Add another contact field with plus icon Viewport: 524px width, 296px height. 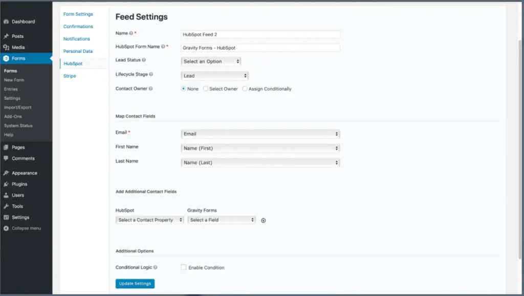click(264, 220)
